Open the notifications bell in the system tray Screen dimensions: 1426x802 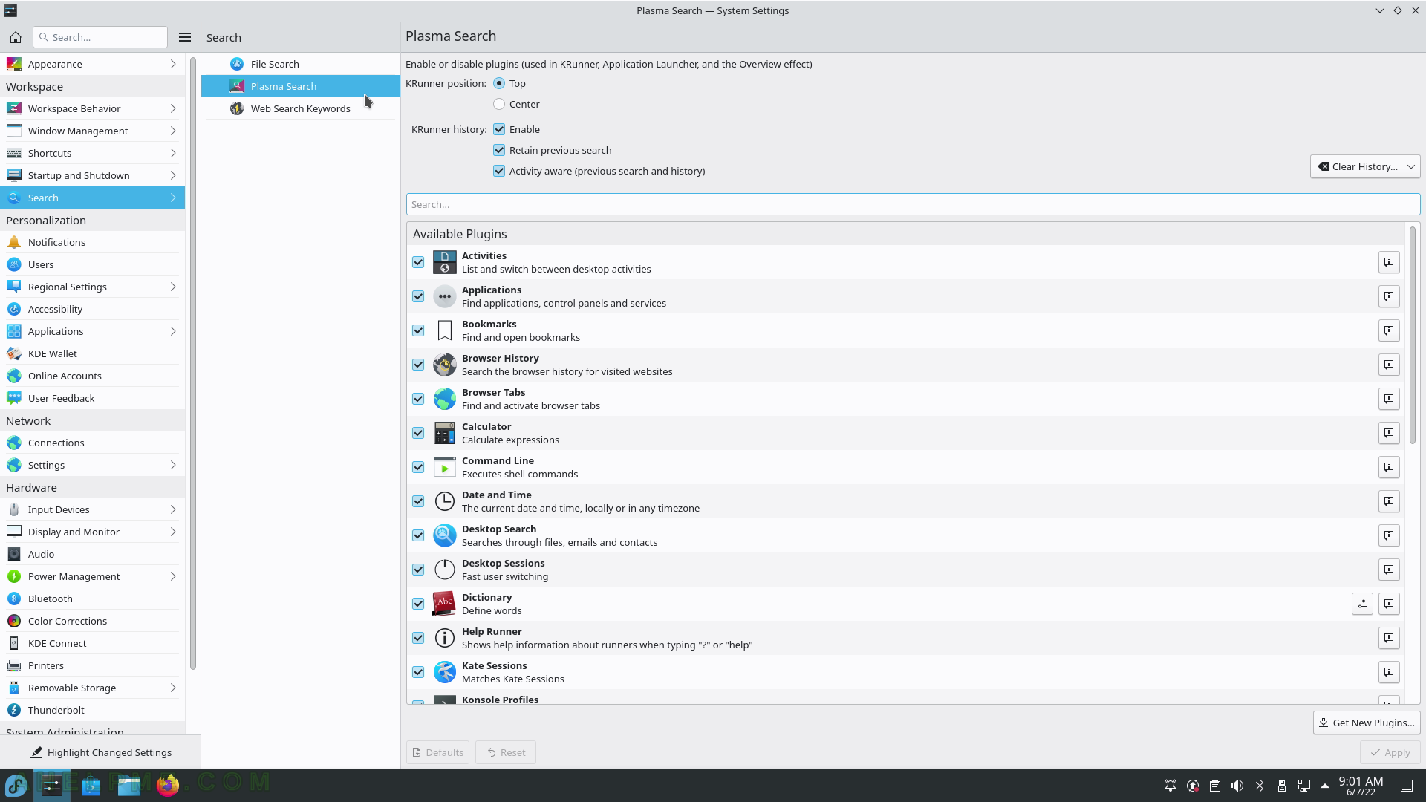coord(1171,786)
